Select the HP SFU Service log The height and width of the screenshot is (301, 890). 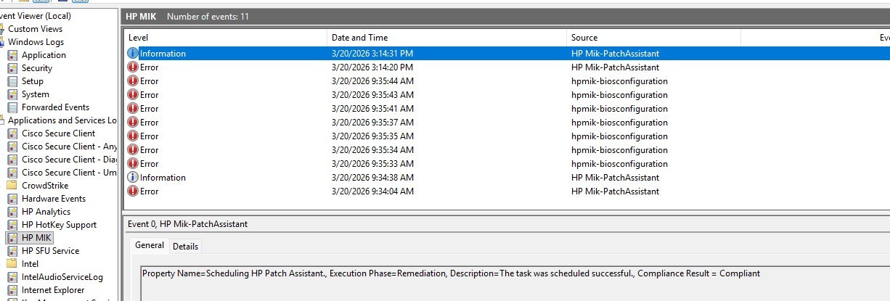(50, 251)
